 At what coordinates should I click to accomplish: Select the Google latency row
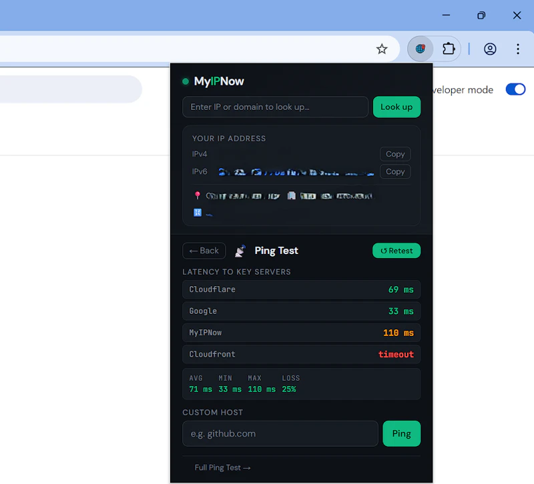302,311
